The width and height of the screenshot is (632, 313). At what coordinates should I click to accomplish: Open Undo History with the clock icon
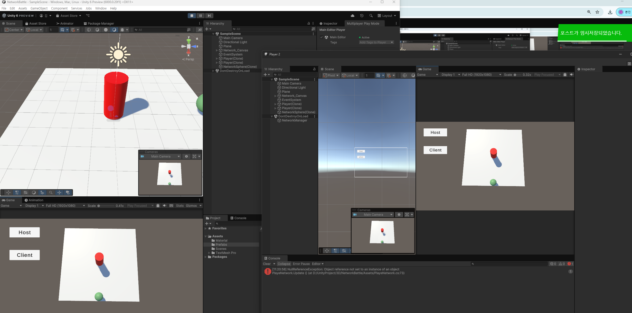[362, 16]
